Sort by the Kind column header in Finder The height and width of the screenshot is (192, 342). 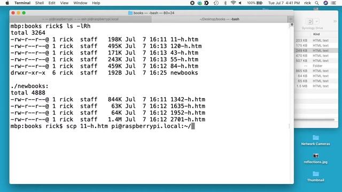coord(316,34)
